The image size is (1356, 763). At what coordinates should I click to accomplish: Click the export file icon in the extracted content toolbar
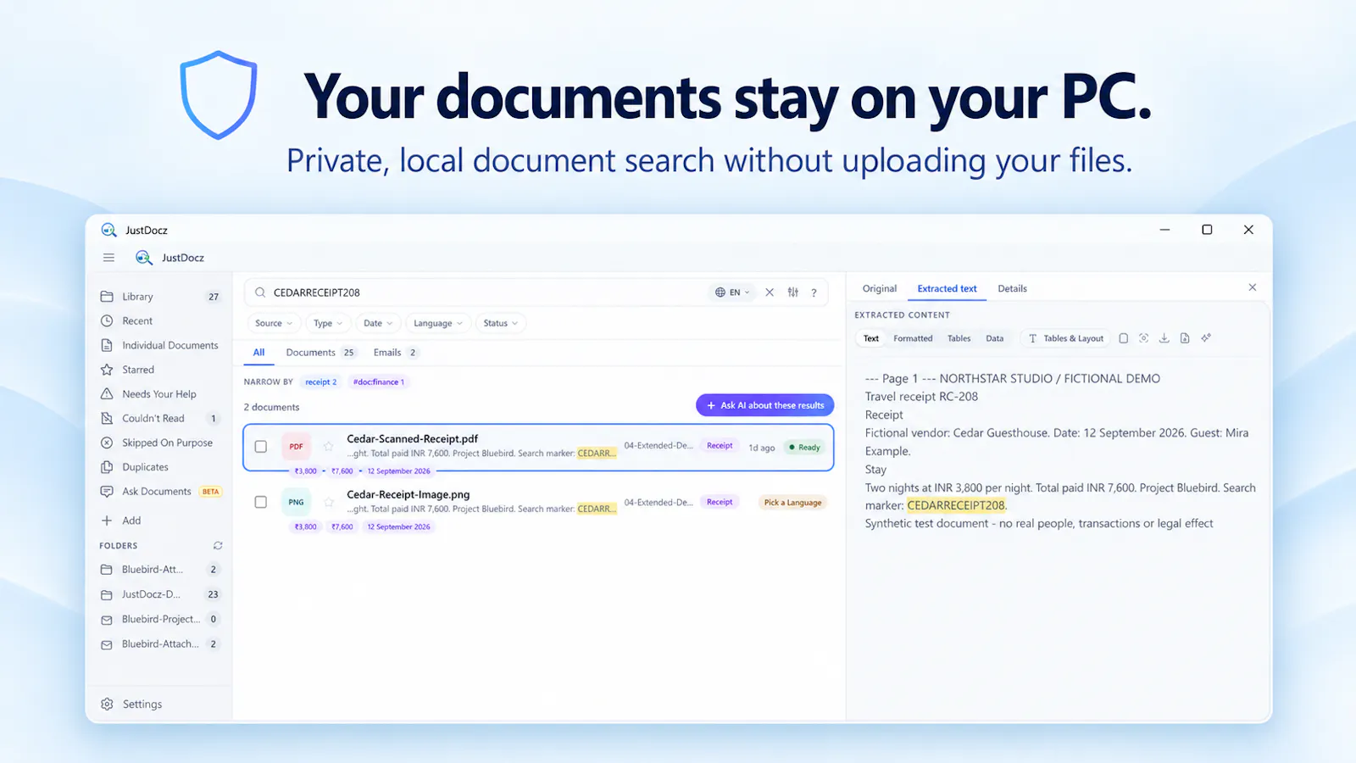point(1185,338)
